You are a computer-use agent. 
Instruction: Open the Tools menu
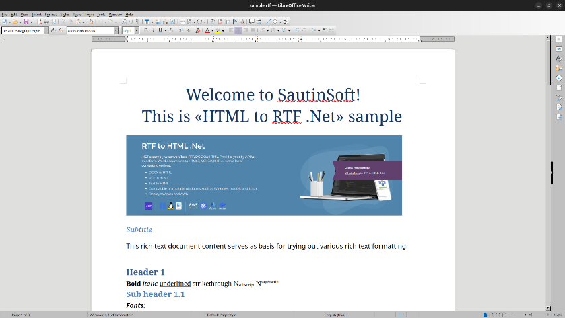[101, 14]
